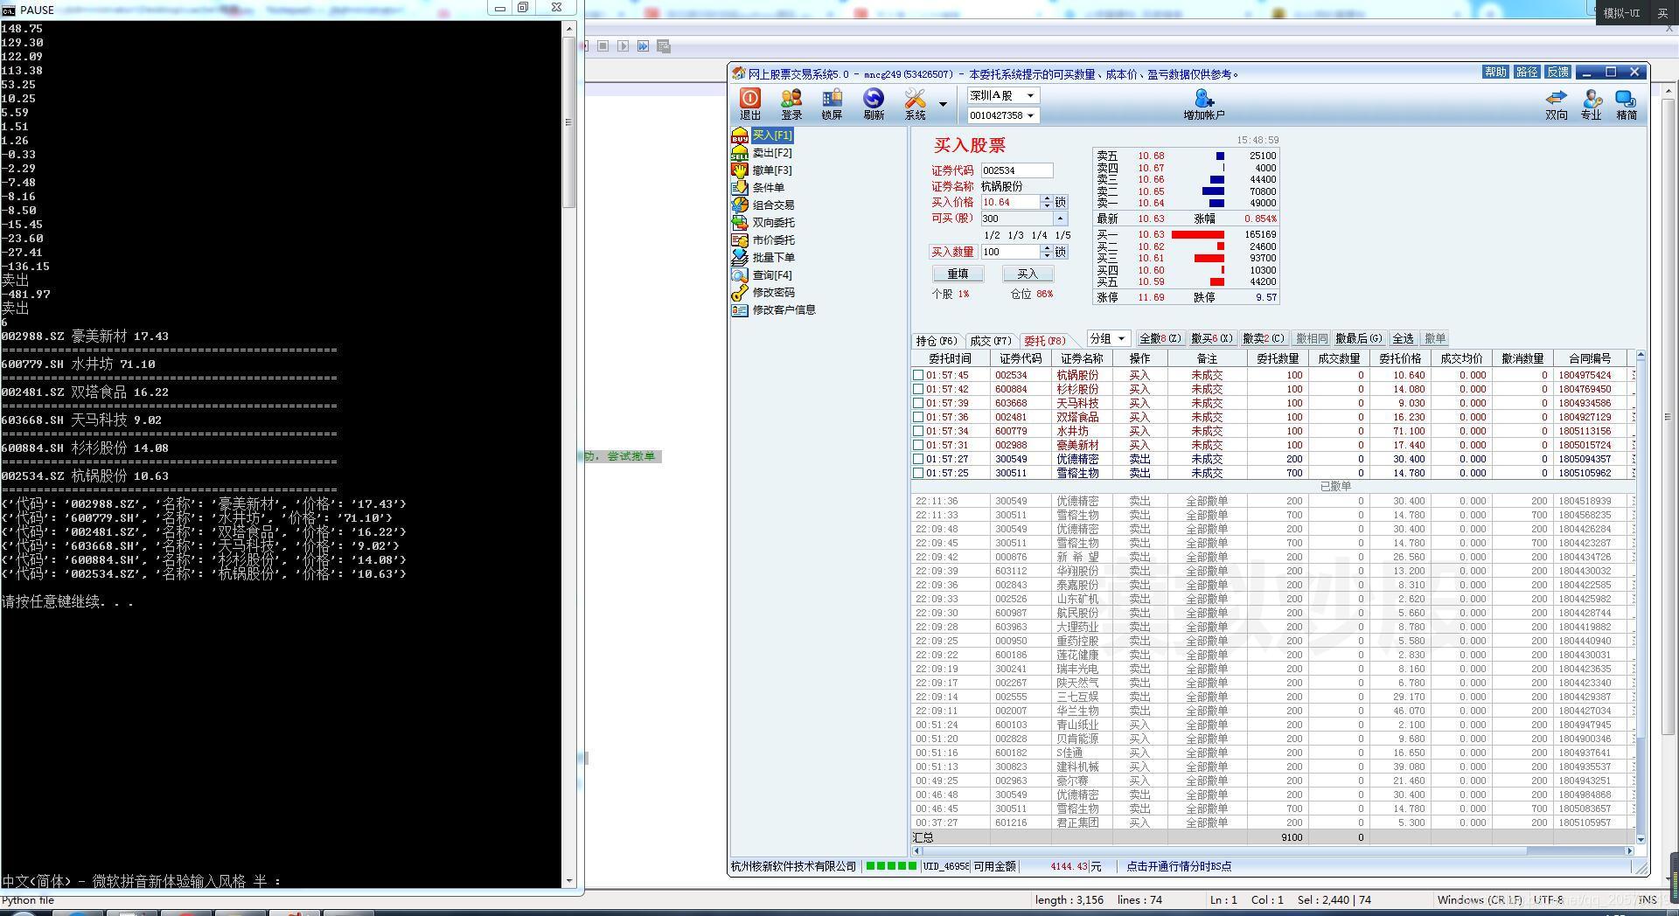Screen dimensions: 1679x916
Task: Open 查询[F4] in the sidebar
Action: 772,274
